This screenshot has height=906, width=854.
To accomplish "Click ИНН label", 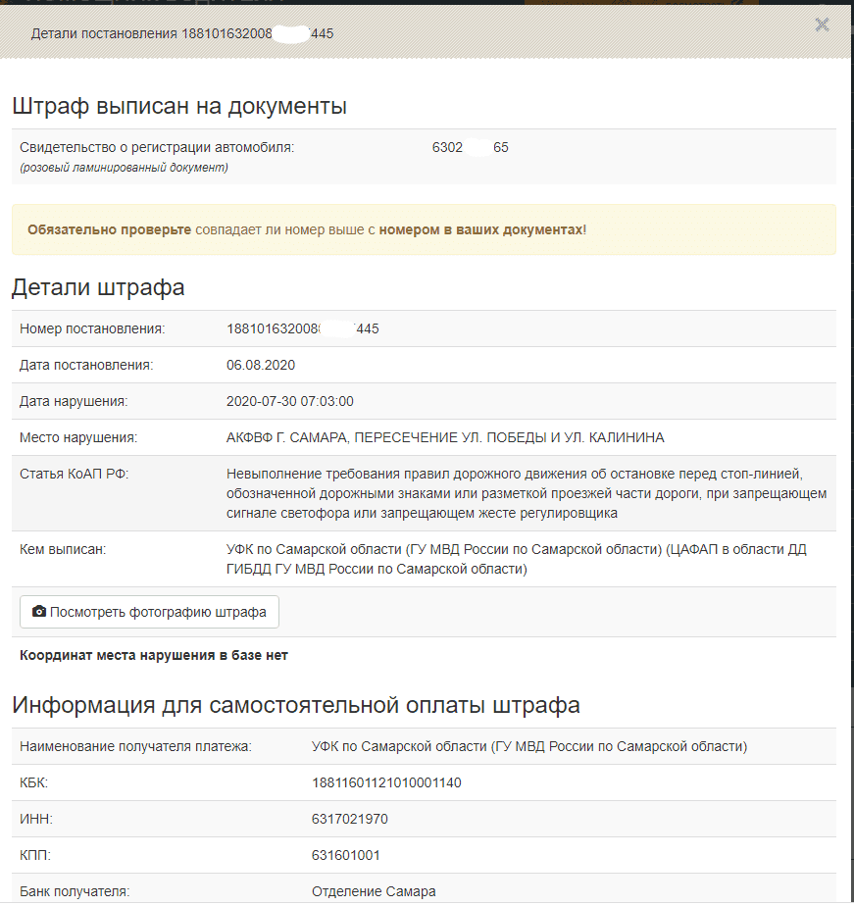I will 36,819.
